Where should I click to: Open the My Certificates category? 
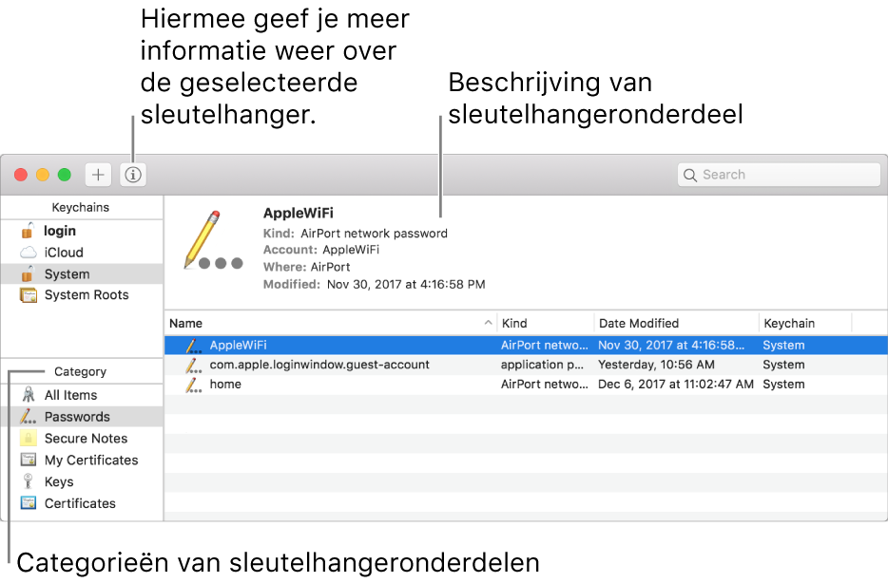click(x=91, y=461)
